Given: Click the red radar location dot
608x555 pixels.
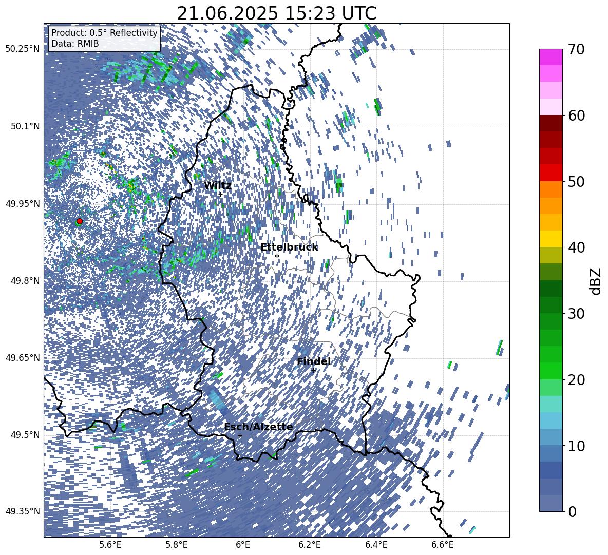Looking at the screenshot, I should click(80, 221).
